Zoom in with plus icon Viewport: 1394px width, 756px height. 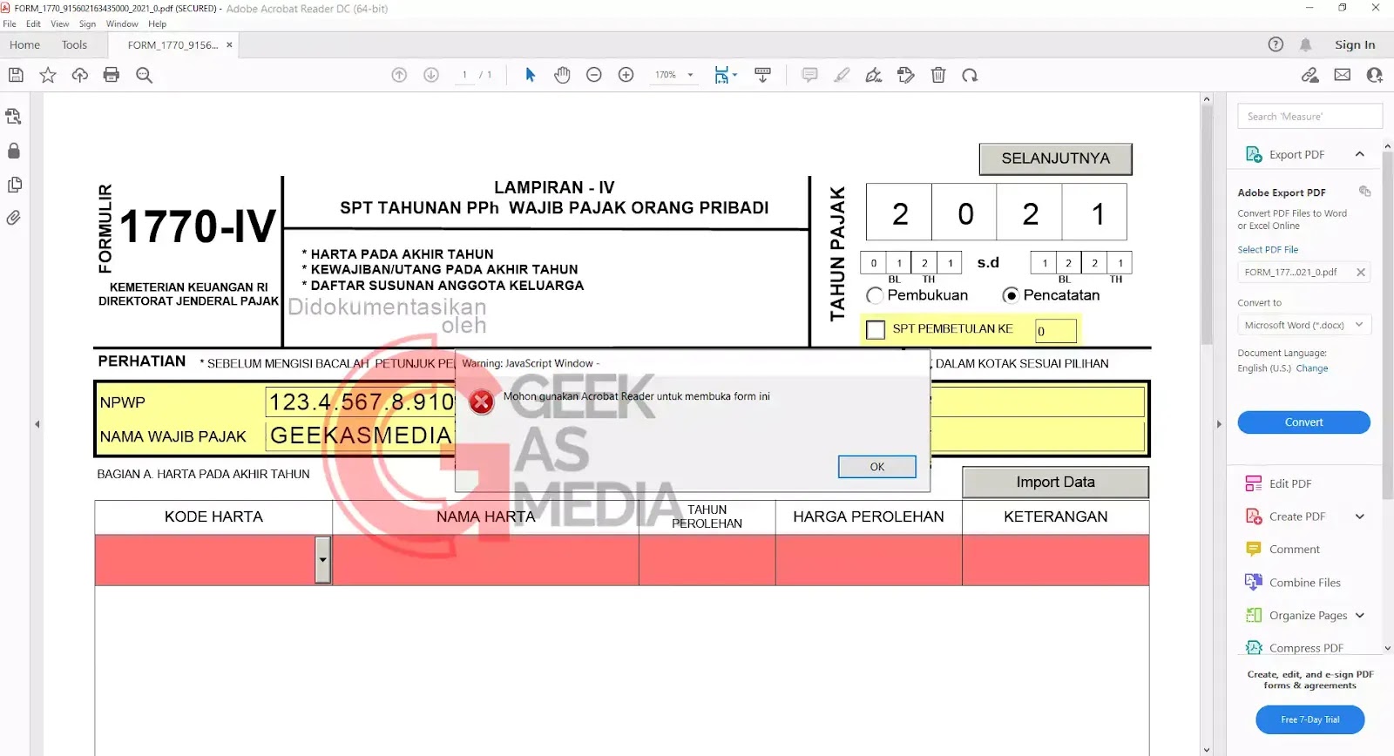tap(626, 75)
